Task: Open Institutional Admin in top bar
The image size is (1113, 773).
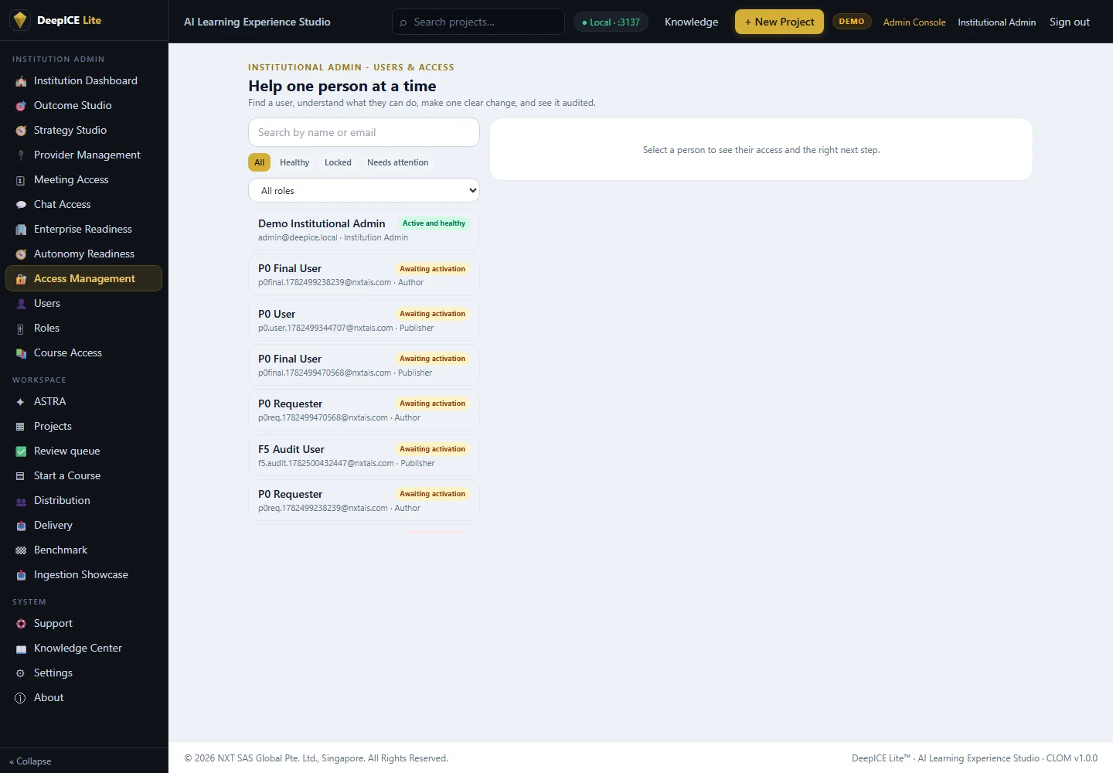Action: point(996,22)
